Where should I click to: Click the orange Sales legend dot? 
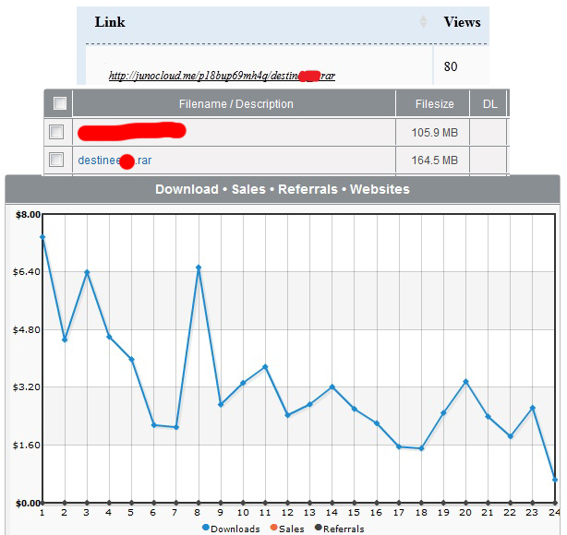pyautogui.click(x=273, y=528)
